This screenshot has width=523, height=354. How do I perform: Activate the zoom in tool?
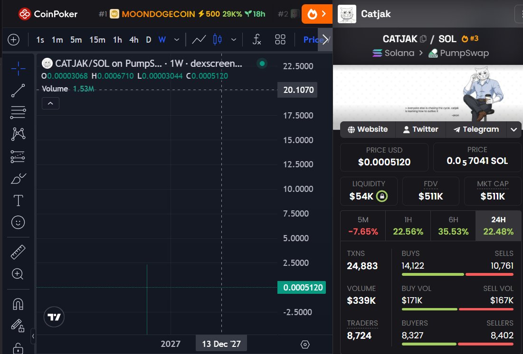(x=18, y=274)
